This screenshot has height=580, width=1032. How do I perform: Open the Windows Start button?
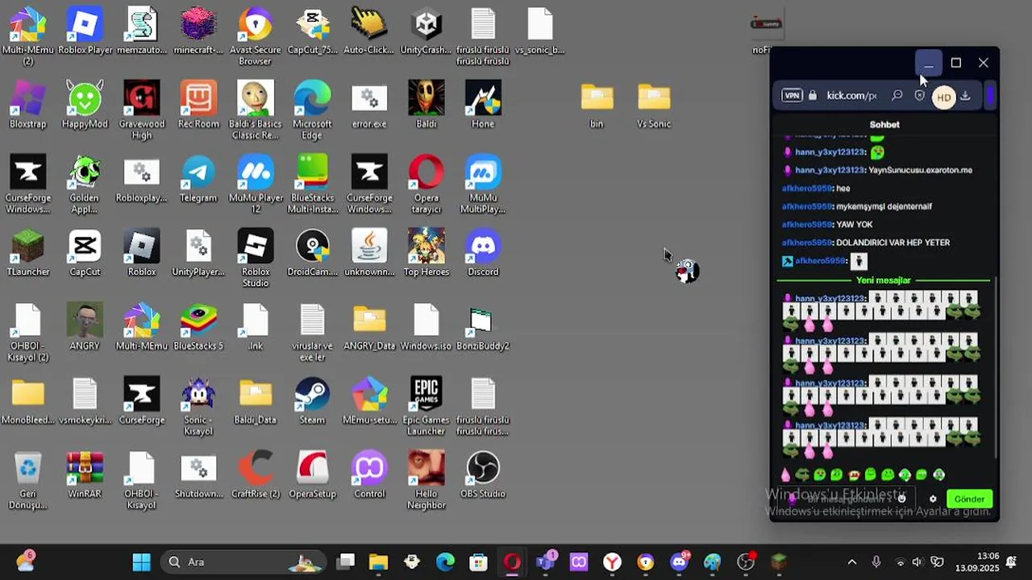141,562
